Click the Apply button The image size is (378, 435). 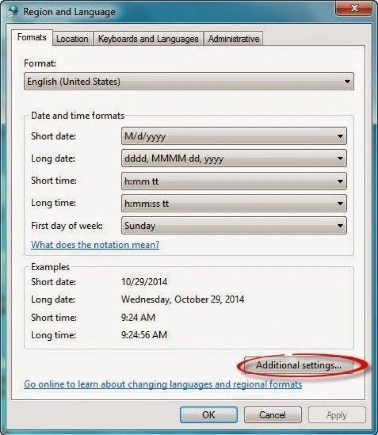point(336,415)
